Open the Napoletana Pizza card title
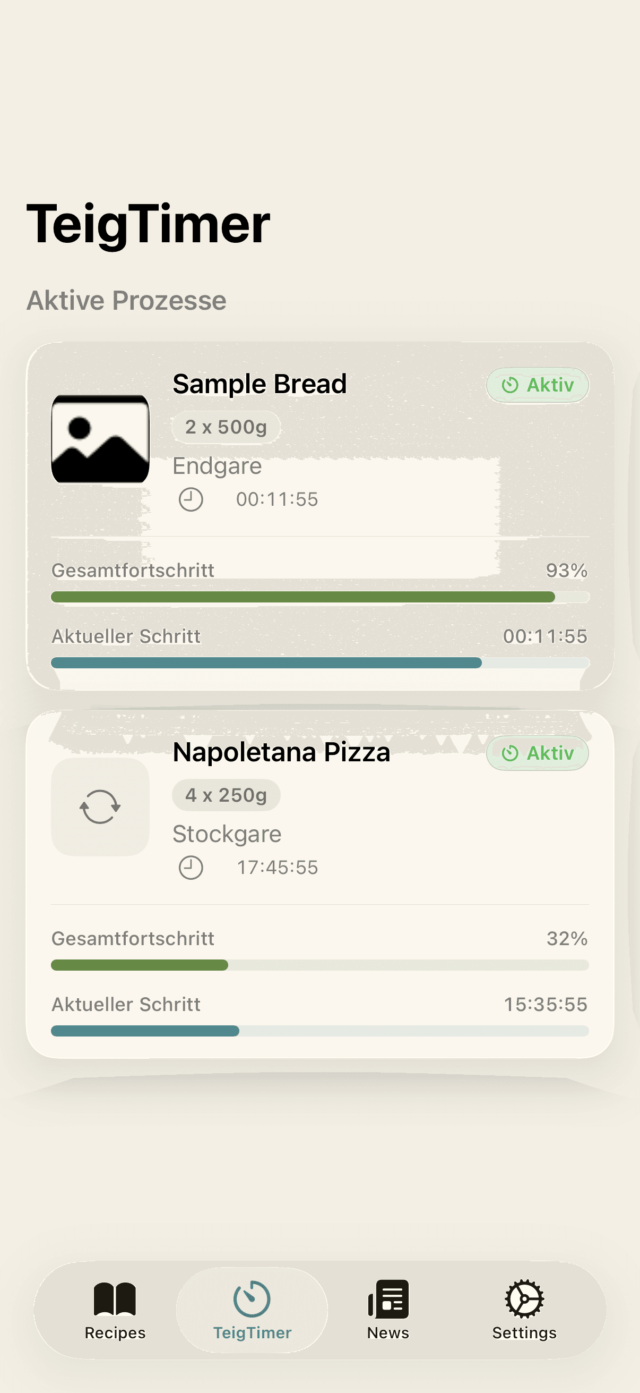This screenshot has width=640, height=1393. coord(281,752)
